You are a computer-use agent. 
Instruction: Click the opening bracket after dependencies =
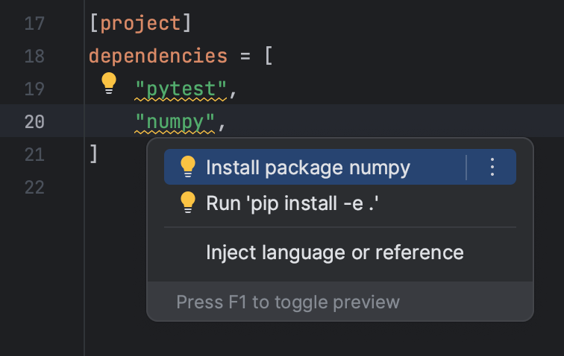click(269, 56)
